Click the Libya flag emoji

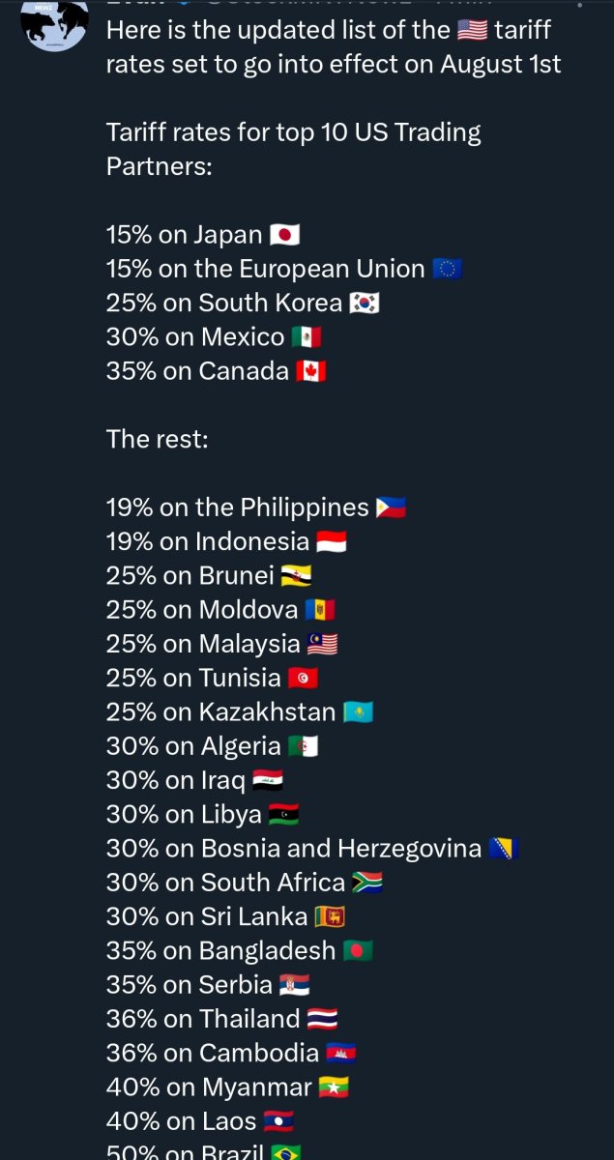click(283, 815)
